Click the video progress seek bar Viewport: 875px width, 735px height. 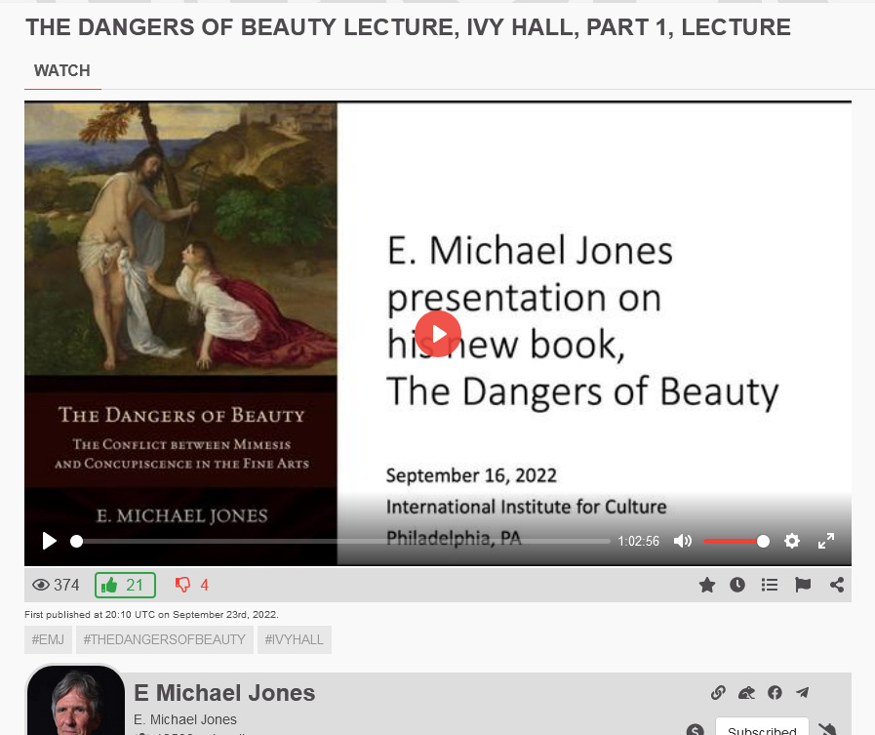coord(342,541)
